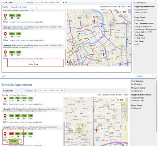
Task: Expand the More Sites section
Action: [33, 63]
